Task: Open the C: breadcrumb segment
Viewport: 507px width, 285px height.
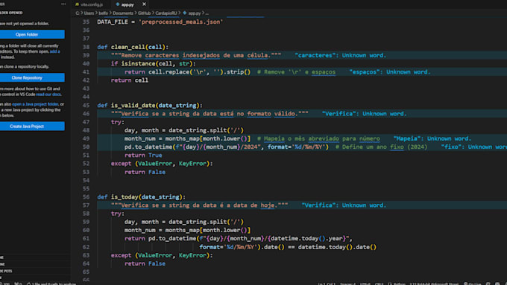Action: 78,13
